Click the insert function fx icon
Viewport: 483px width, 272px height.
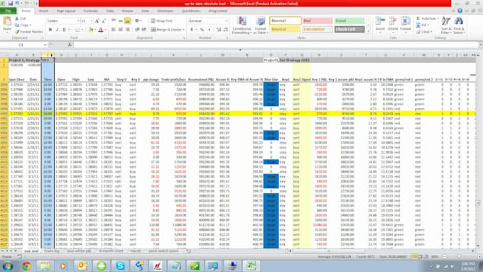tap(70, 45)
